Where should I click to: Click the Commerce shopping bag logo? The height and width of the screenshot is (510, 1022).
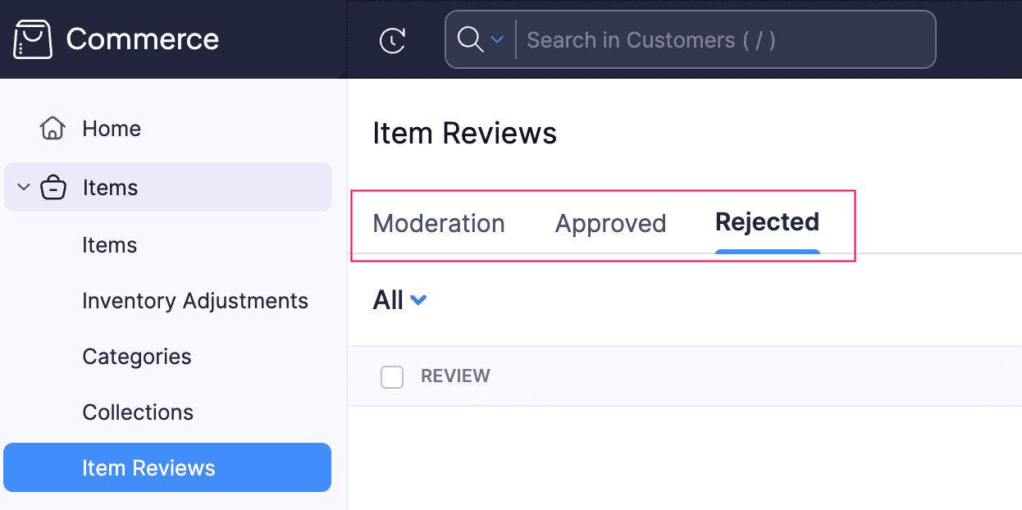click(31, 38)
